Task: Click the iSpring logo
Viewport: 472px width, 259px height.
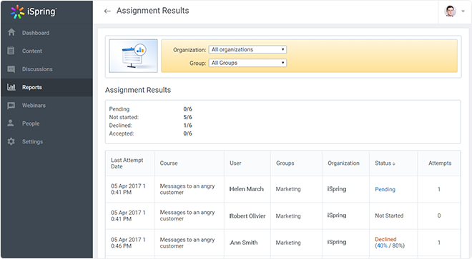Action: coord(34,11)
